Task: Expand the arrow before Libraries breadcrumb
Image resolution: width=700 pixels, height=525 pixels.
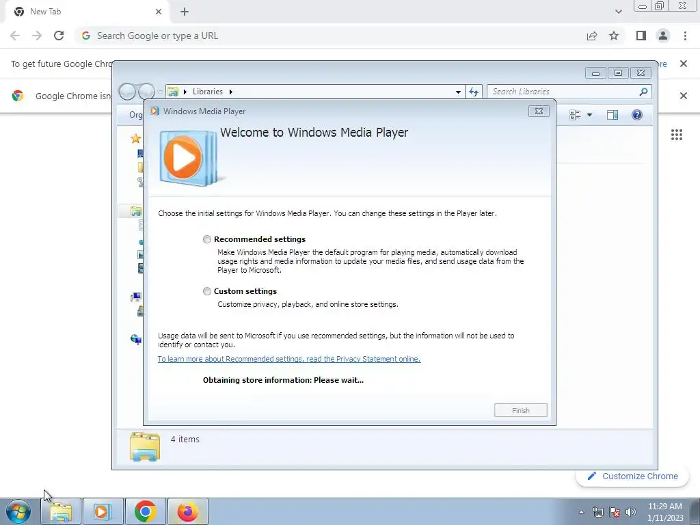Action: tap(185, 92)
